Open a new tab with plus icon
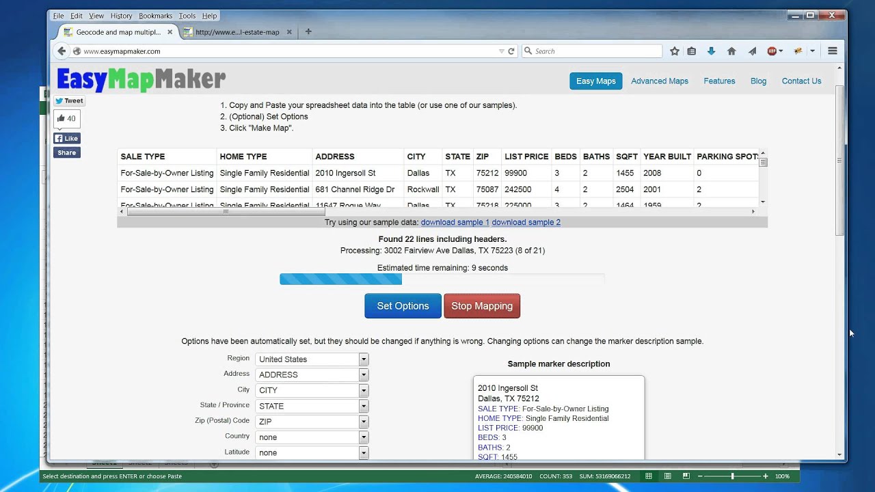Screen dimensions: 875x492 [x=308, y=31]
